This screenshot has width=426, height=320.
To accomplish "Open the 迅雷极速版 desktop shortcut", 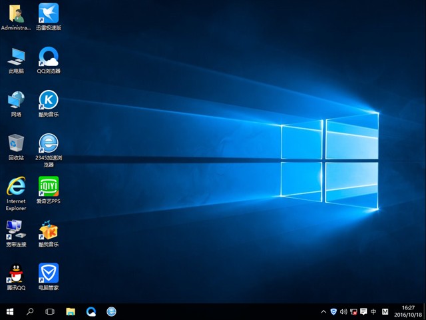I will point(49,13).
